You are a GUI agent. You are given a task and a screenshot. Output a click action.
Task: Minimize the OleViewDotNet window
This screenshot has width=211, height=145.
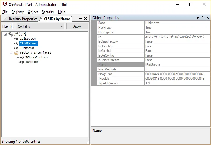pos(178,4)
